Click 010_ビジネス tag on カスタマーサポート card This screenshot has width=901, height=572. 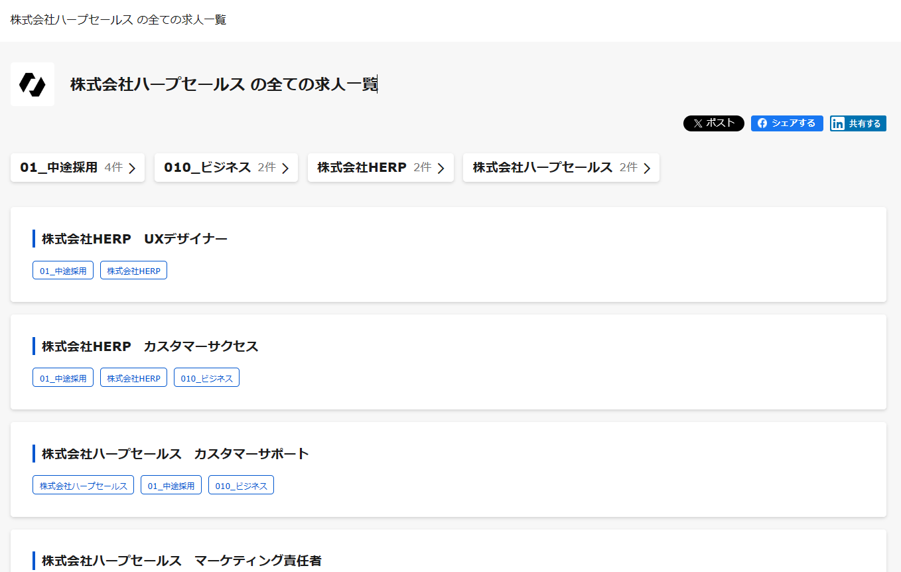click(x=241, y=485)
